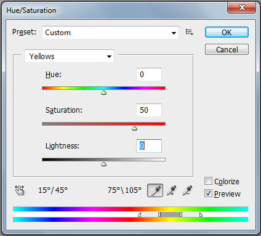Click the 75°\105° range readout

124,190
